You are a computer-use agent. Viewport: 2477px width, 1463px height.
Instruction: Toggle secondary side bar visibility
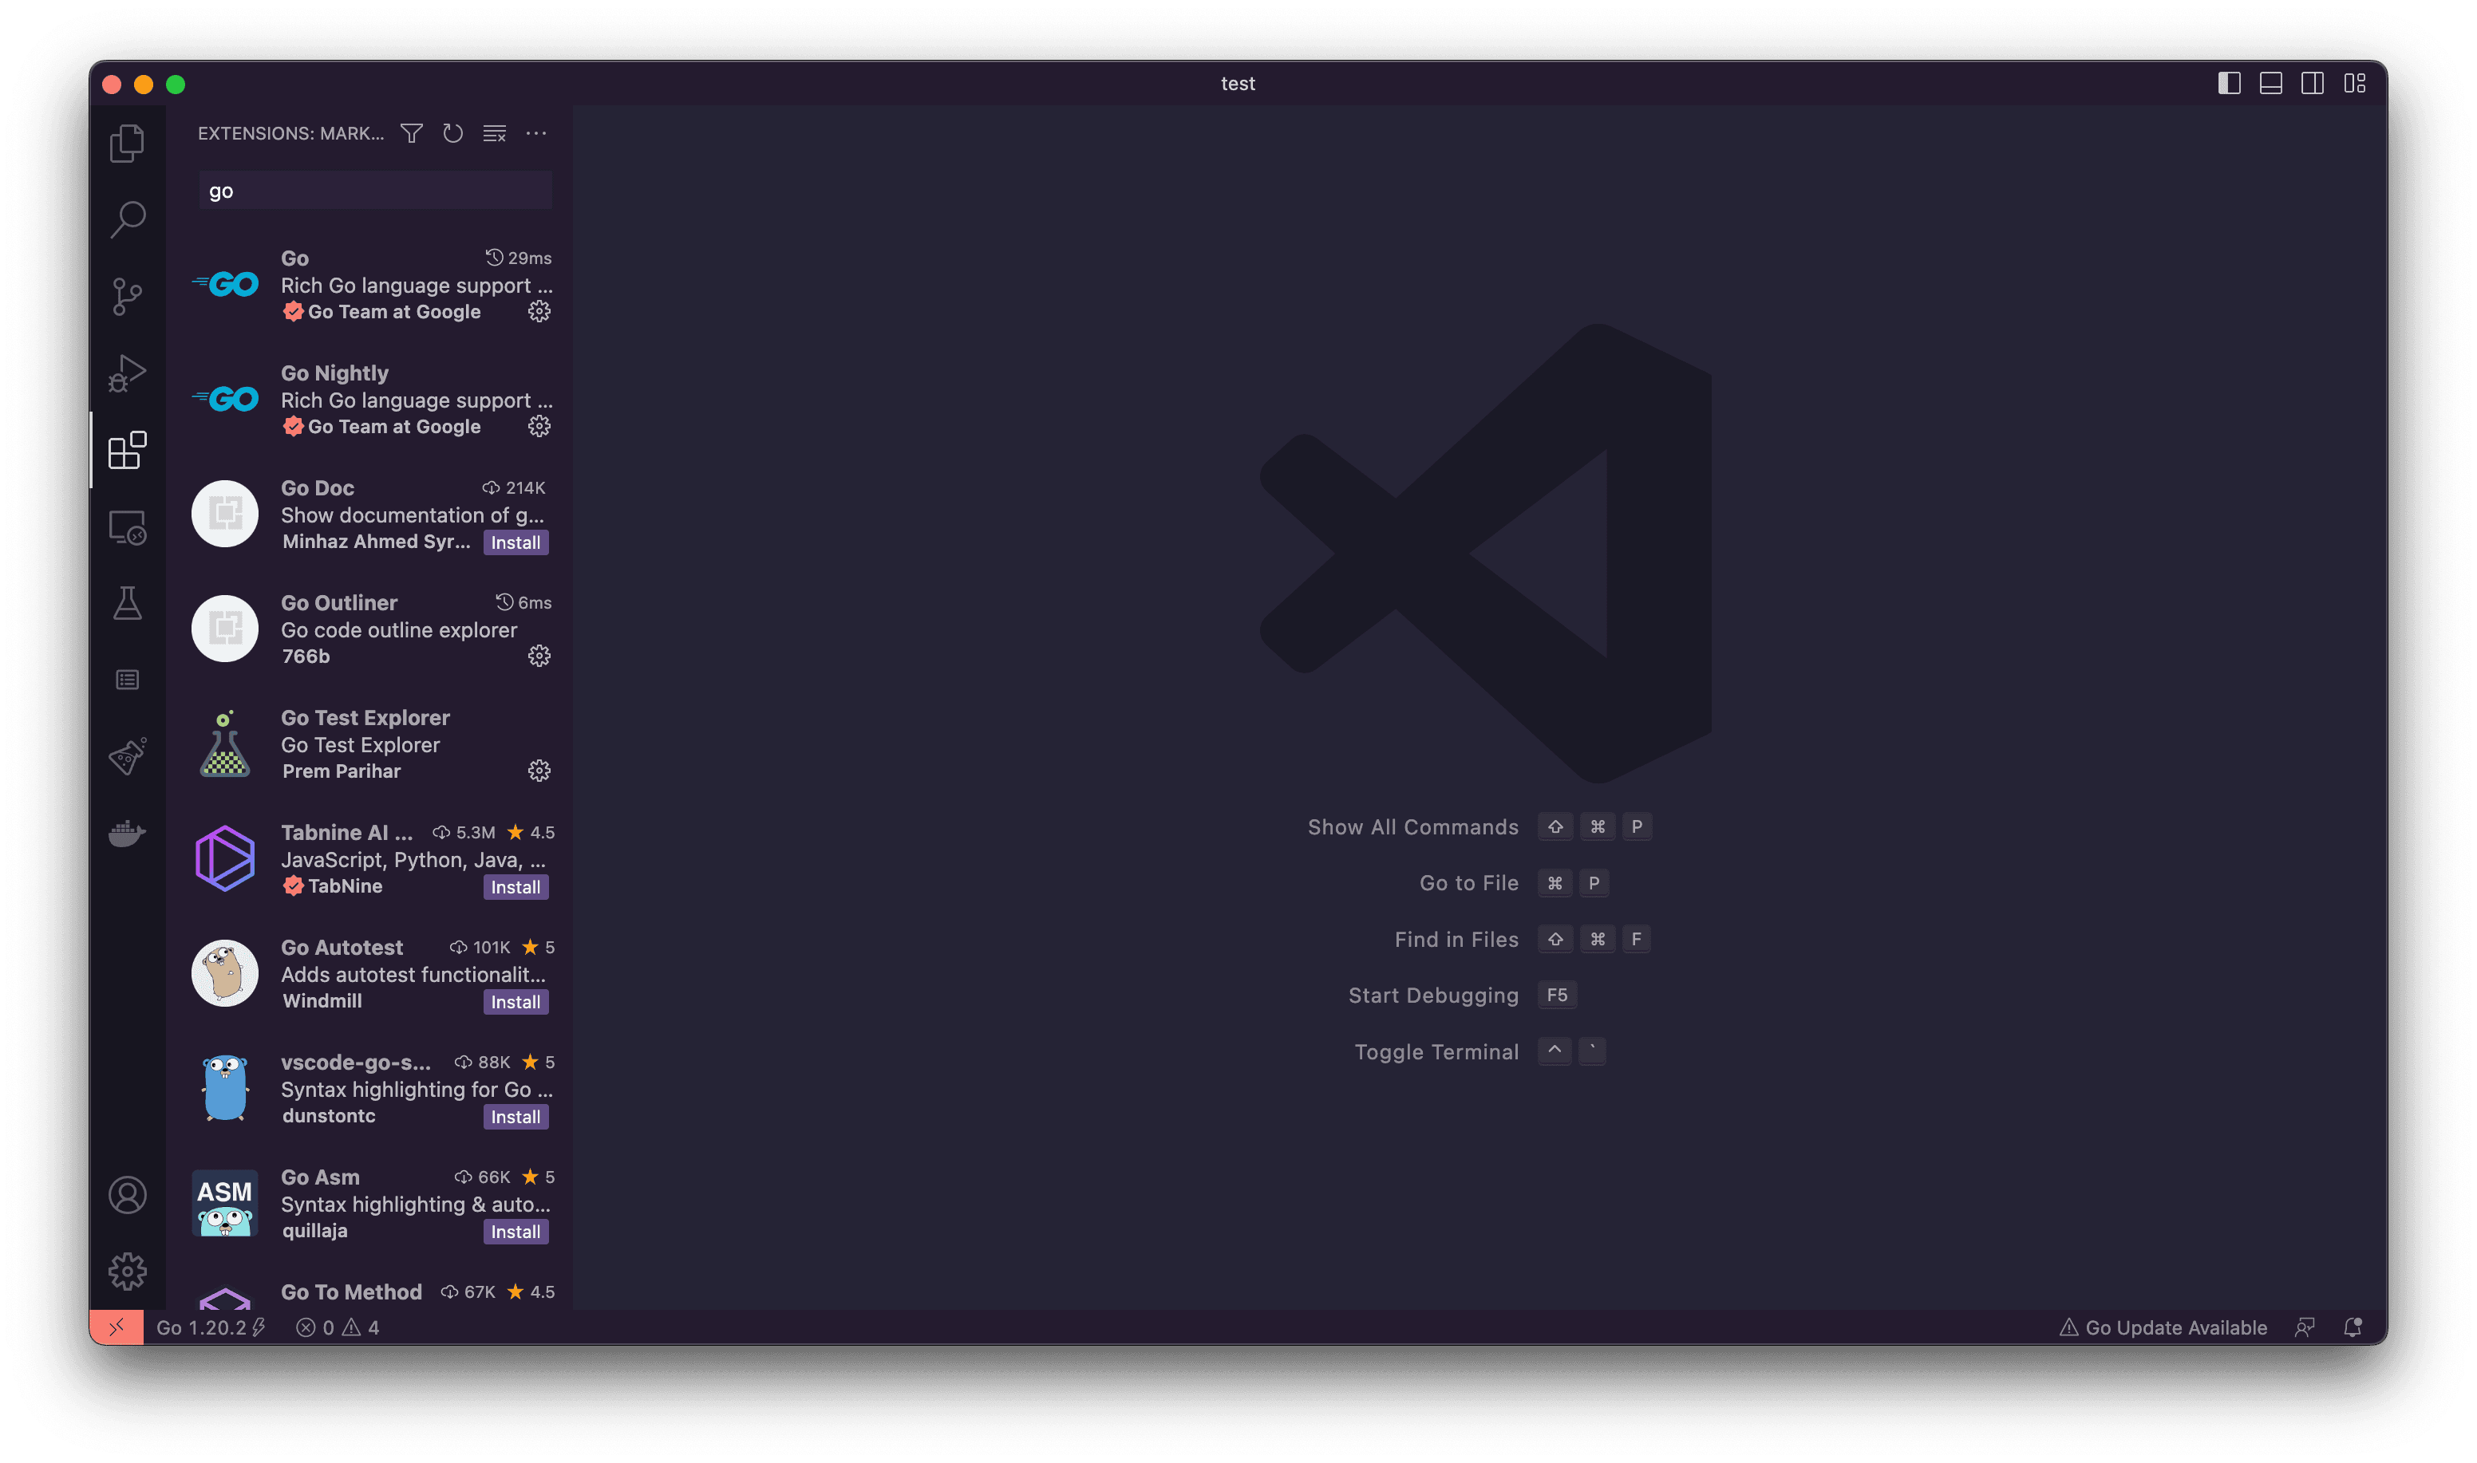pos(2313,84)
